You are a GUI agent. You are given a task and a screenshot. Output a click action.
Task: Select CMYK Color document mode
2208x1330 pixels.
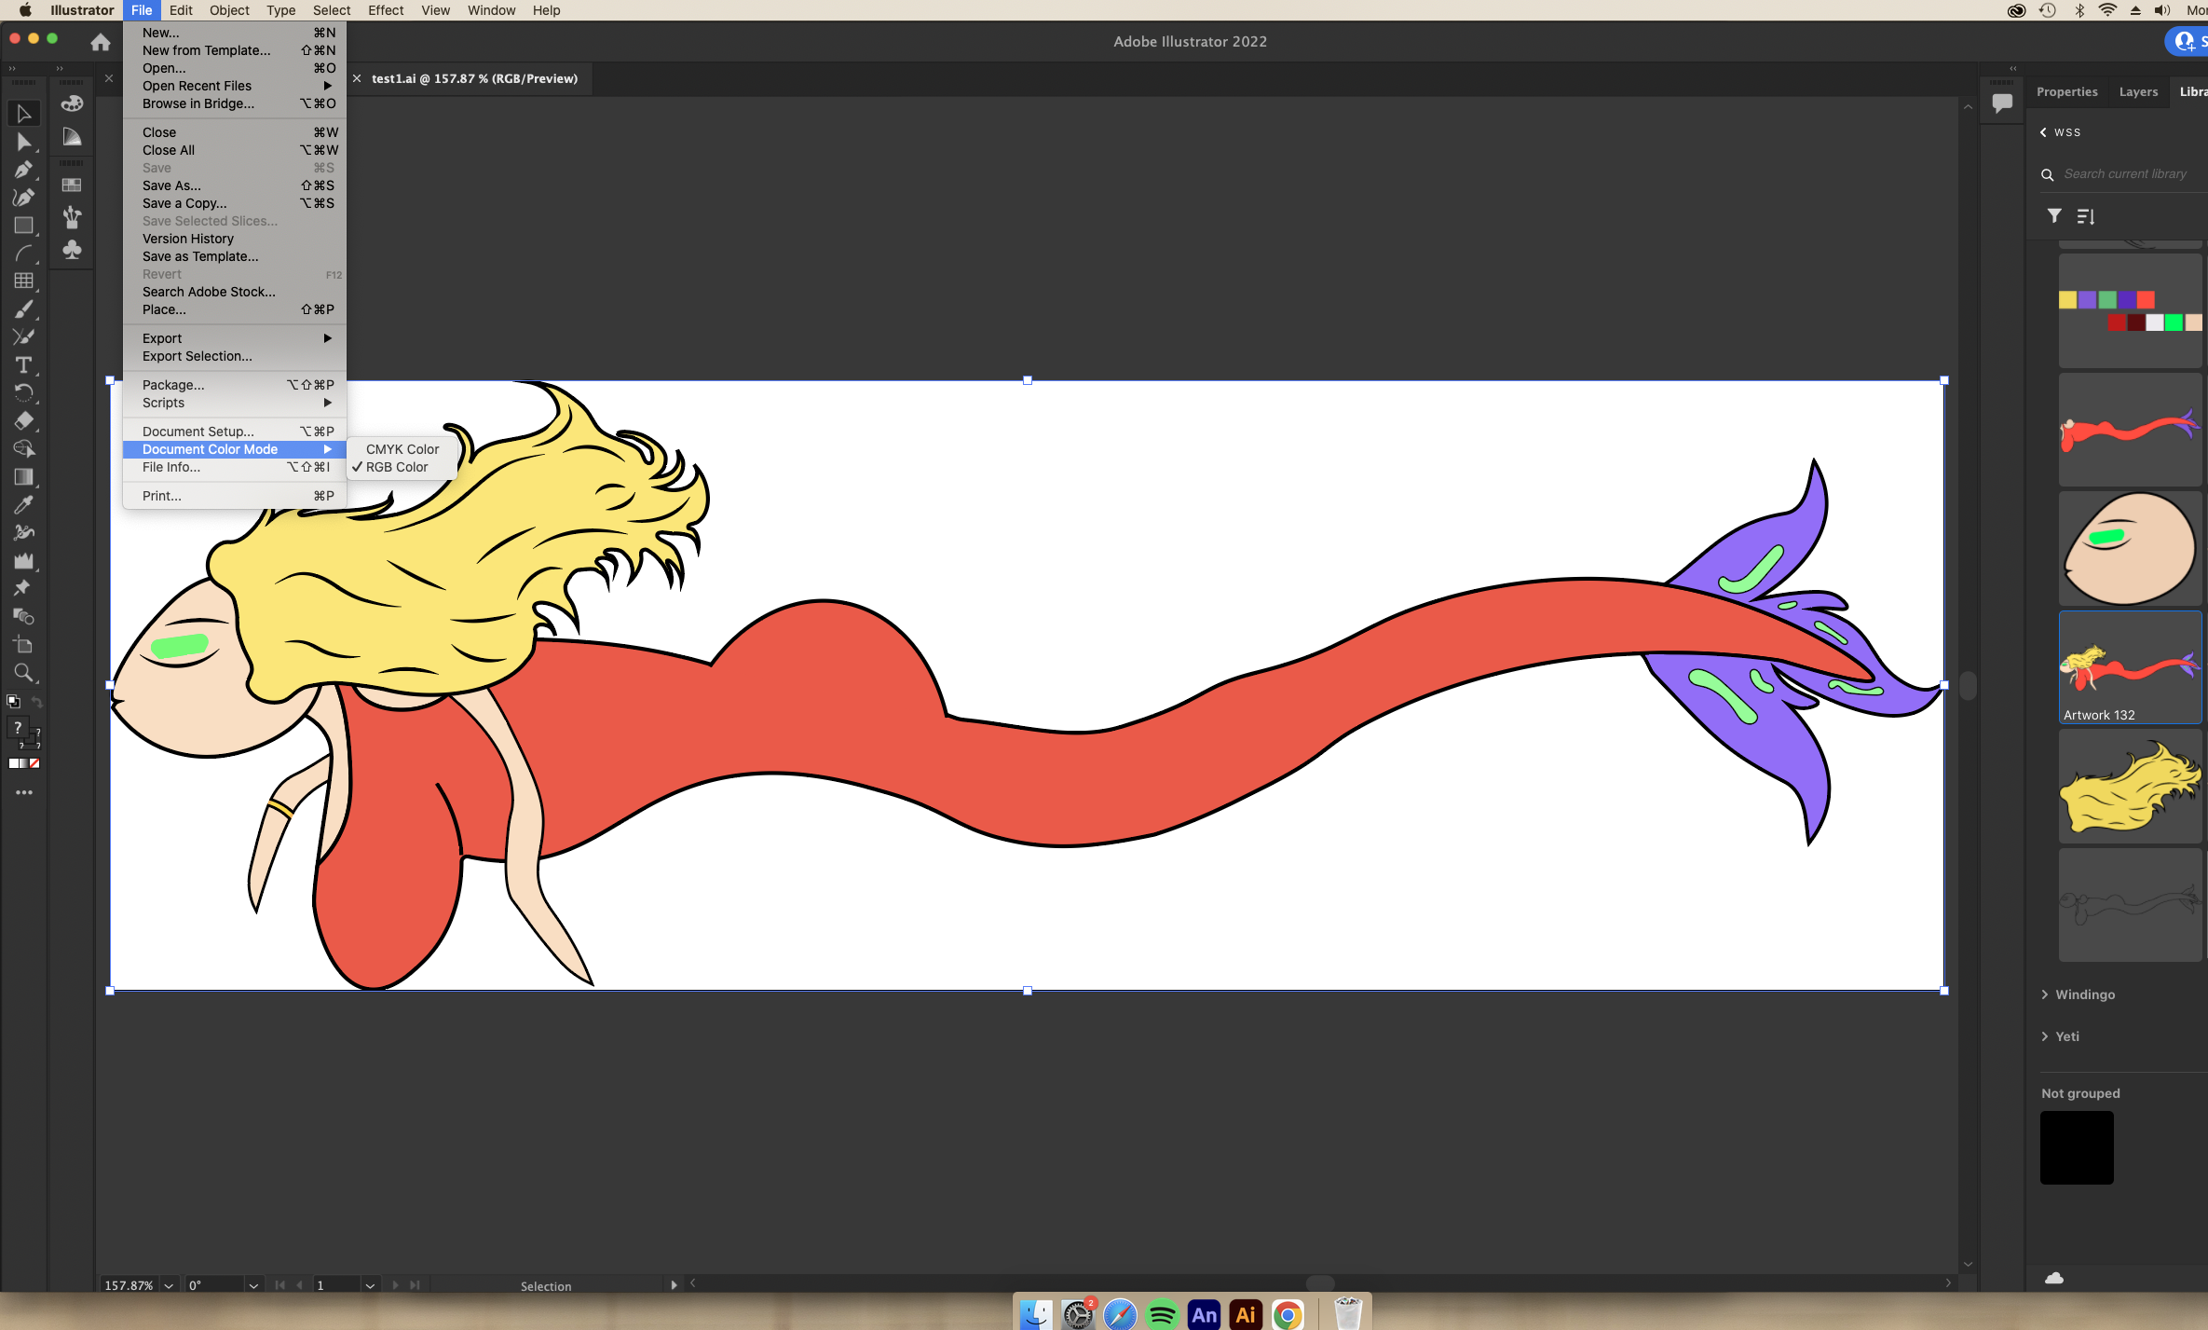402,448
